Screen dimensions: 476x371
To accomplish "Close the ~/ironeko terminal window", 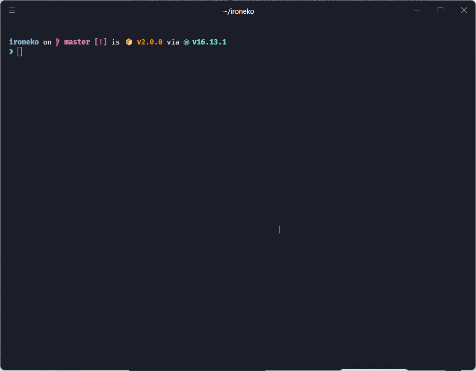I will pyautogui.click(x=464, y=10).
